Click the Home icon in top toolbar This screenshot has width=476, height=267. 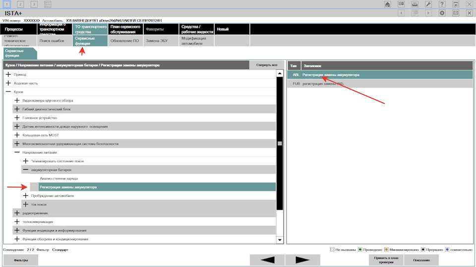point(388,4)
